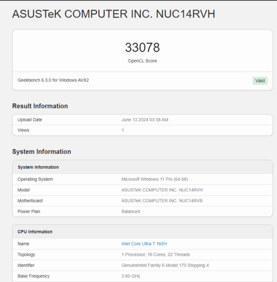Click the OpenCL Score label
The height and width of the screenshot is (282, 277).
click(x=142, y=61)
